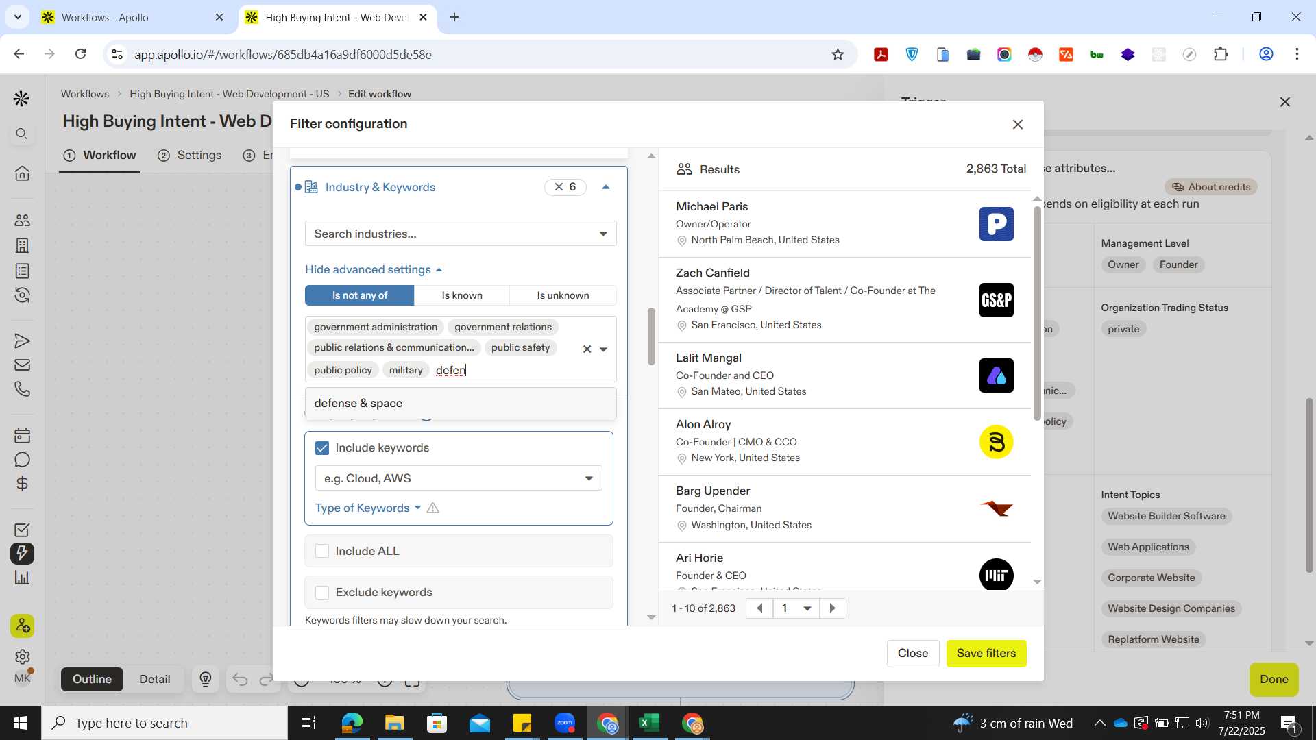Open Companies building icon in sidebar
1316x740 pixels.
[22, 245]
